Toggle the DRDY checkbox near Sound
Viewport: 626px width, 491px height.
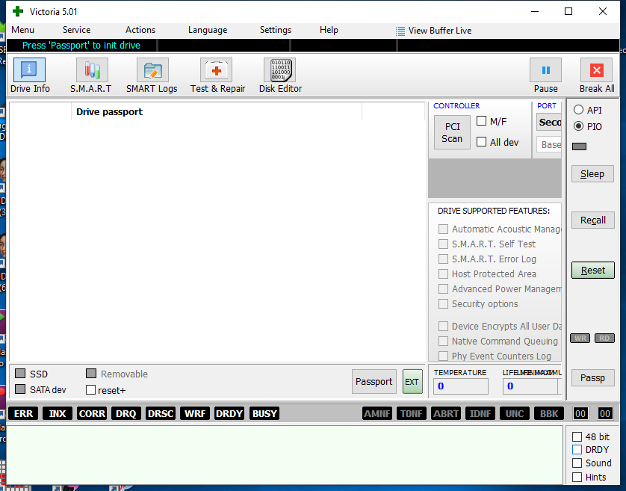pyautogui.click(x=577, y=450)
